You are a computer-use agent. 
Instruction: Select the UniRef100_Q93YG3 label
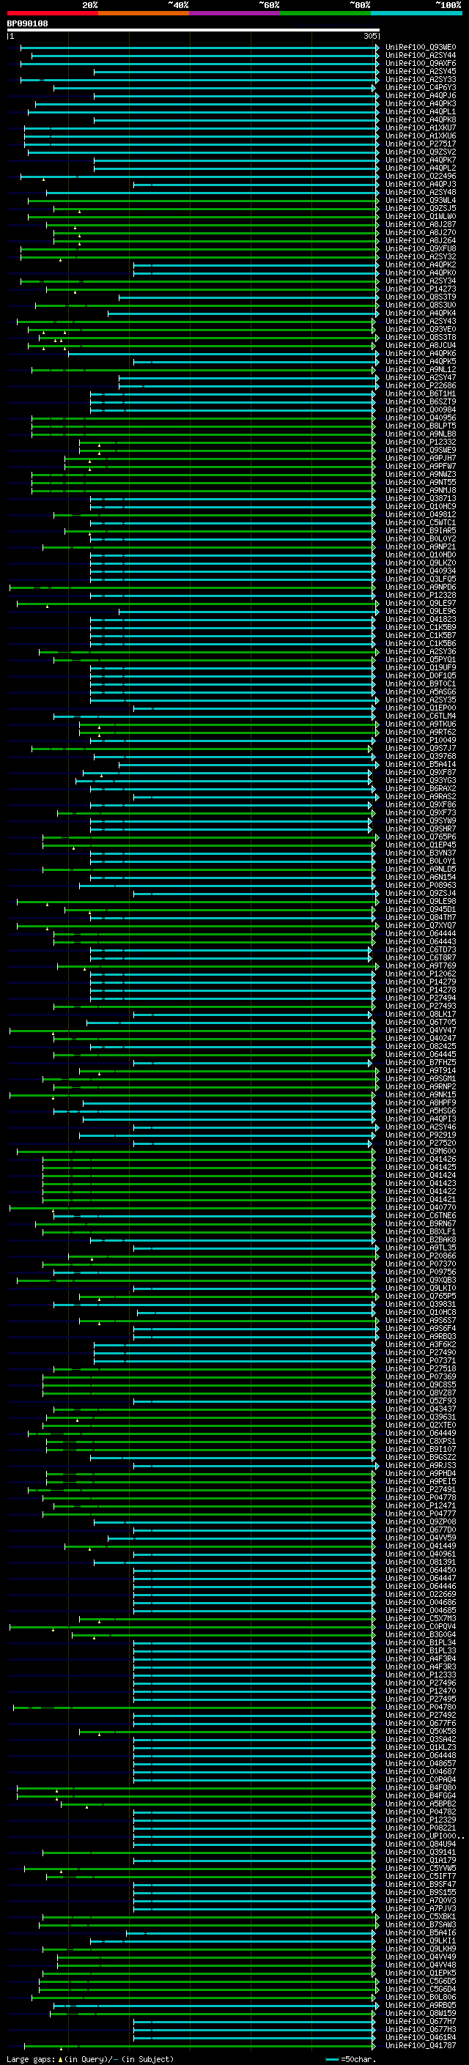[x=421, y=780]
